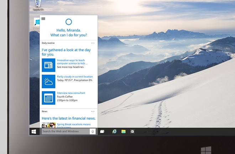Open the Spring Break vacations news thumbnail
The height and width of the screenshot is (154, 235).
click(48, 125)
